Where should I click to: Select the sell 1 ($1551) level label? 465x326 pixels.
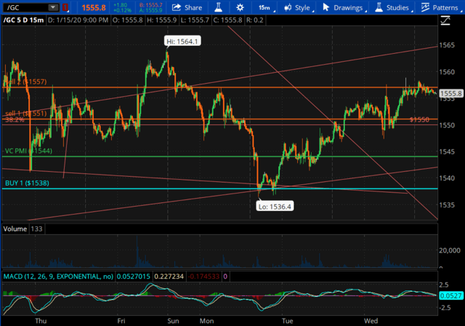(x=26, y=114)
